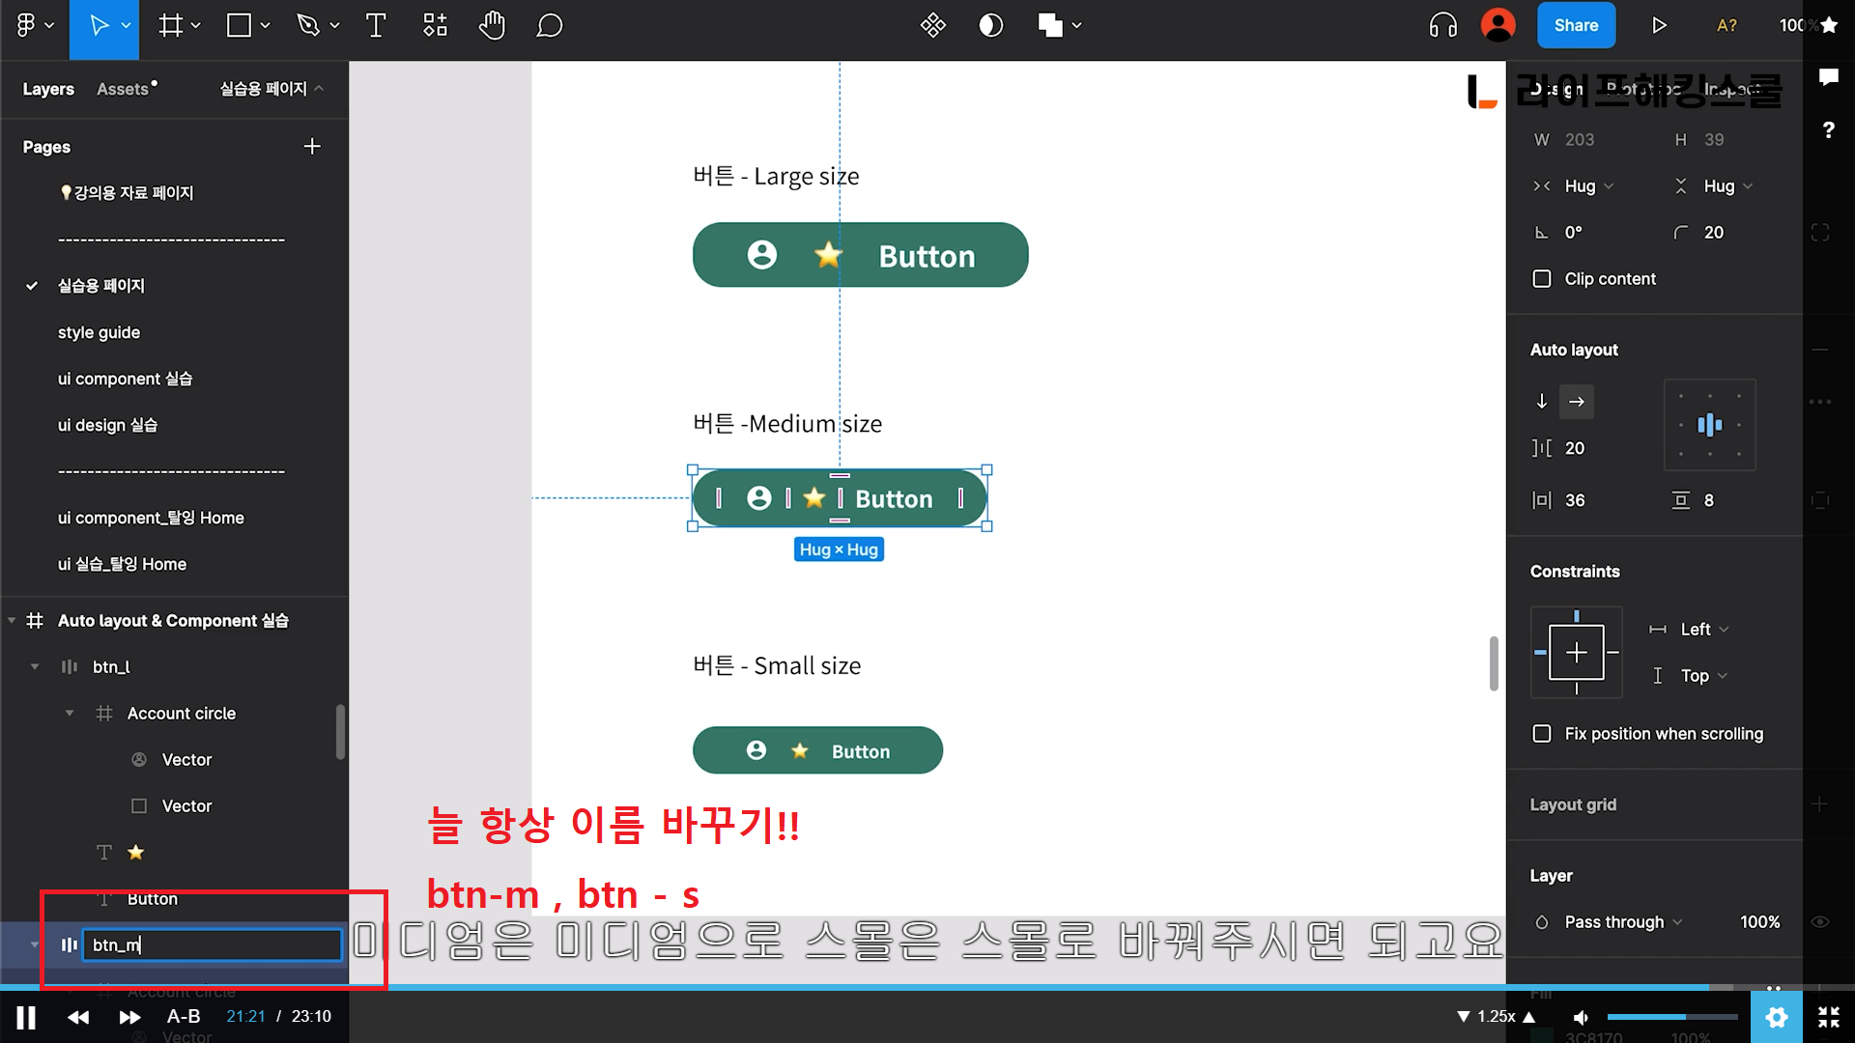Select the Text tool in toolbar
Image resolution: width=1855 pixels, height=1043 pixels.
coord(376,26)
